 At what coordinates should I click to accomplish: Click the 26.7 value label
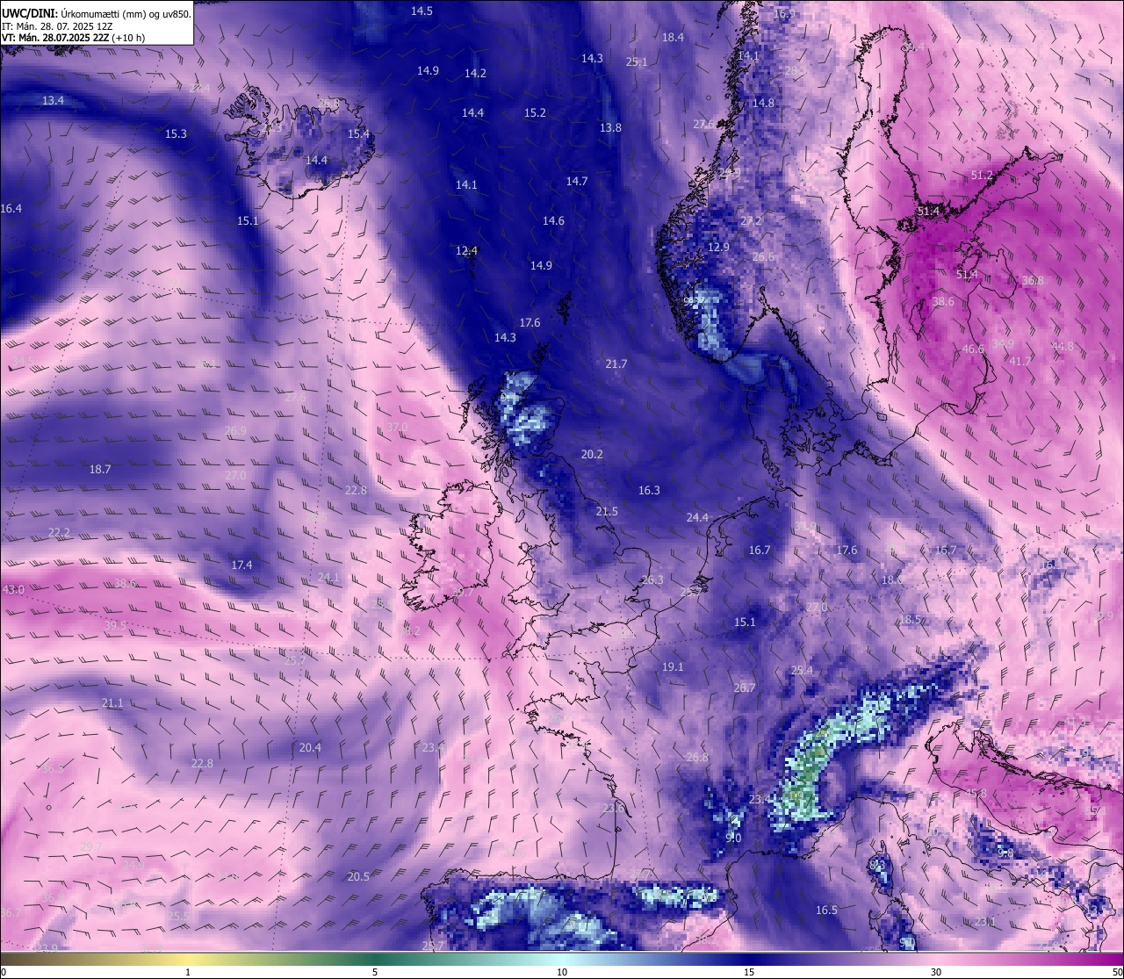[x=744, y=688]
